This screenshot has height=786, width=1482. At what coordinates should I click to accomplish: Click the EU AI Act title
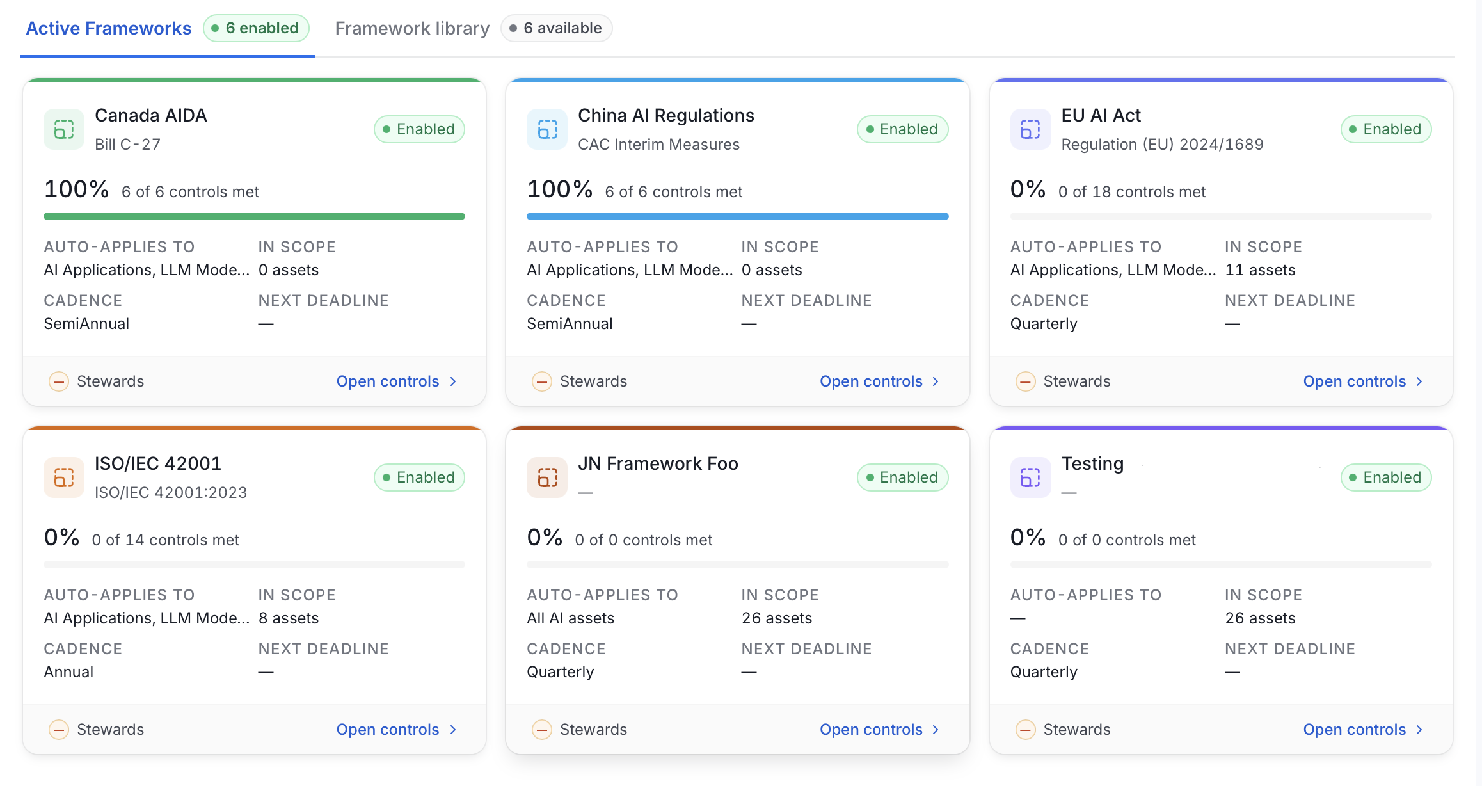coord(1101,115)
